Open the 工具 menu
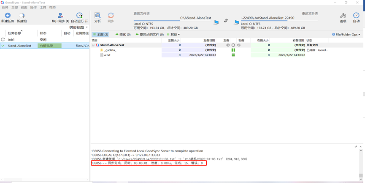 [43, 8]
